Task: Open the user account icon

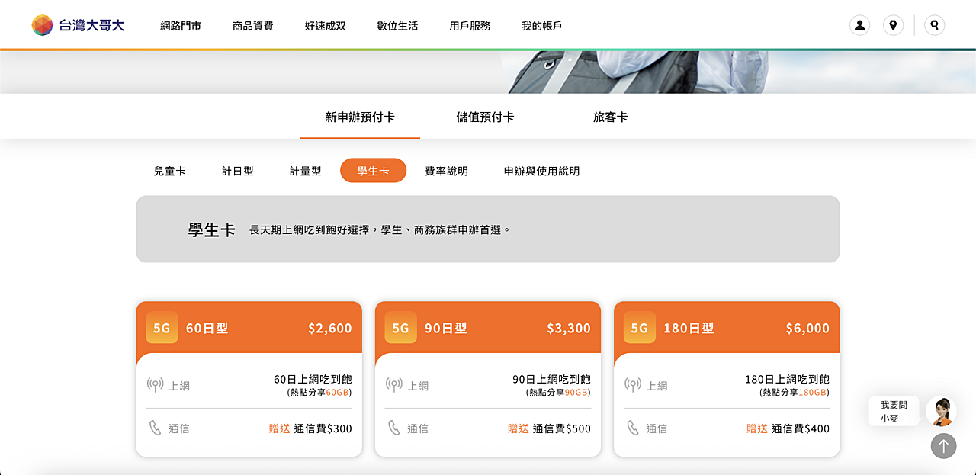Action: coord(859,25)
